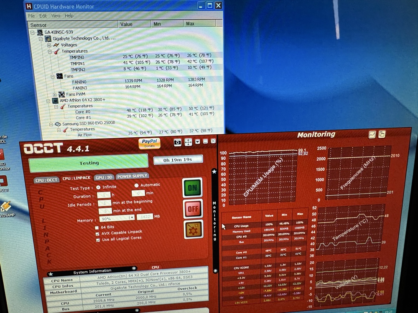Screen dimensions: 418x313
Task: Switch to GPU : 3D tab
Action: click(x=104, y=177)
